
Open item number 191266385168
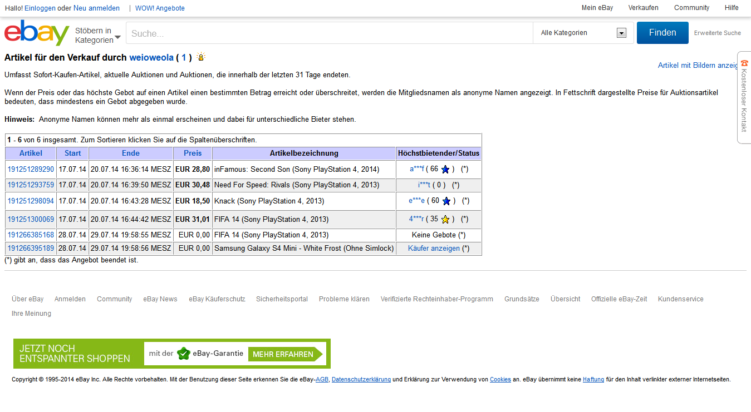pos(31,235)
